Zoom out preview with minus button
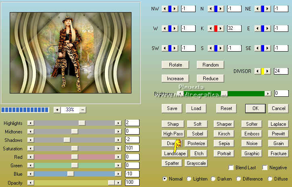The width and height of the screenshot is (292, 187). click(83, 110)
